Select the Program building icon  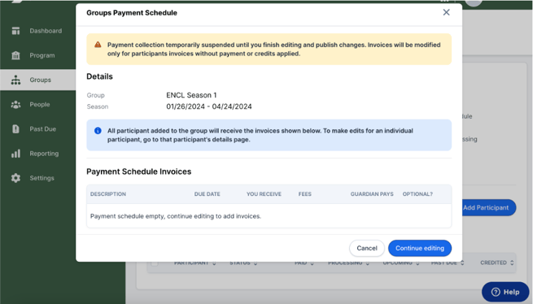coord(15,55)
